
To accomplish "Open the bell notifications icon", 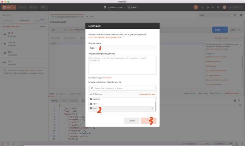I will (x=213, y=7).
